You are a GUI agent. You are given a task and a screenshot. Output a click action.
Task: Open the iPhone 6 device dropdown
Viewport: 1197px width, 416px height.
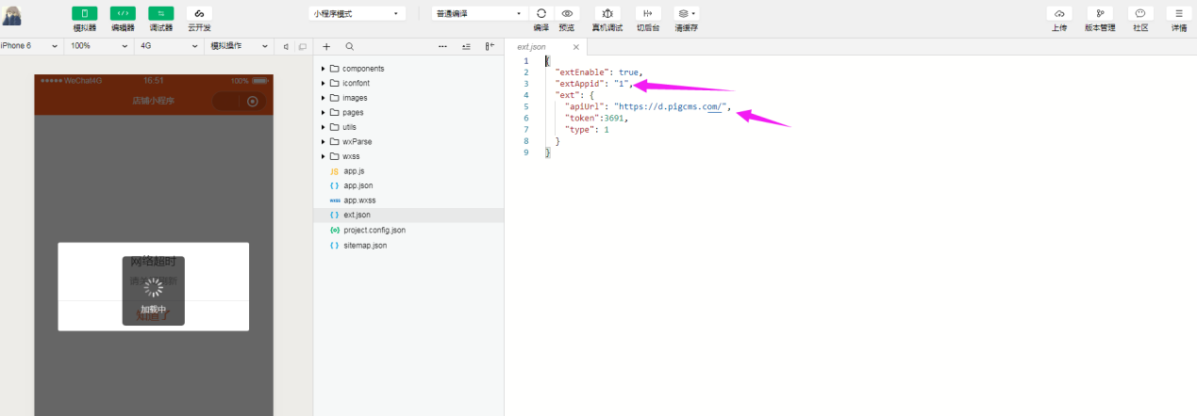click(x=30, y=46)
